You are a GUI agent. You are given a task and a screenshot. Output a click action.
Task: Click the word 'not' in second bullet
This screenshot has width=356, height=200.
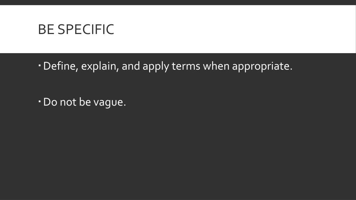(x=68, y=102)
